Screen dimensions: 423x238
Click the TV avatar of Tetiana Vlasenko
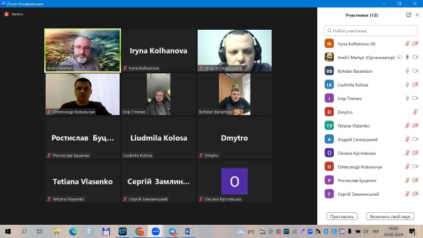[329, 126]
